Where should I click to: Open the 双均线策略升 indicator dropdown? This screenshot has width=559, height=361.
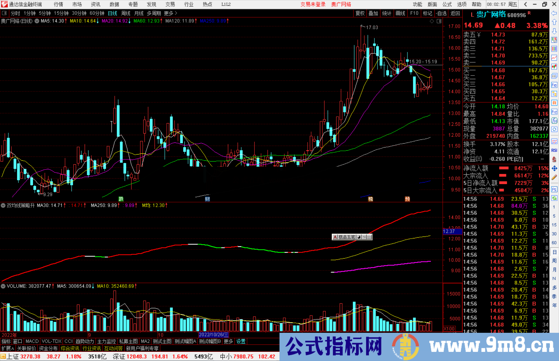point(3,205)
